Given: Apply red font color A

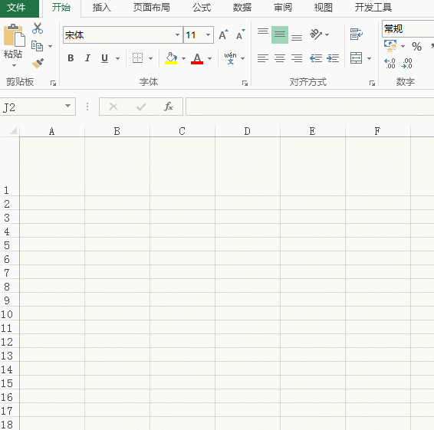Looking at the screenshot, I should click(197, 58).
